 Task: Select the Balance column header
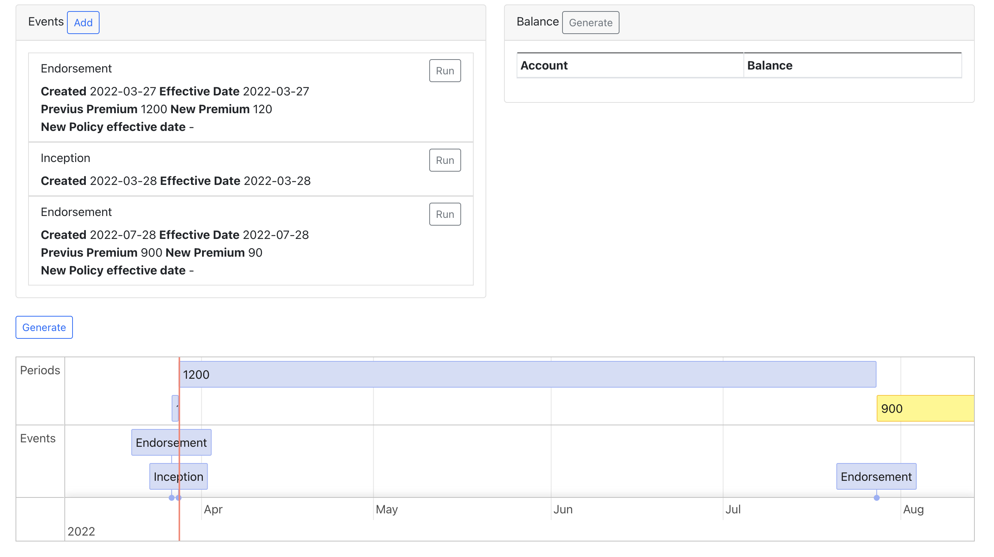(770, 65)
